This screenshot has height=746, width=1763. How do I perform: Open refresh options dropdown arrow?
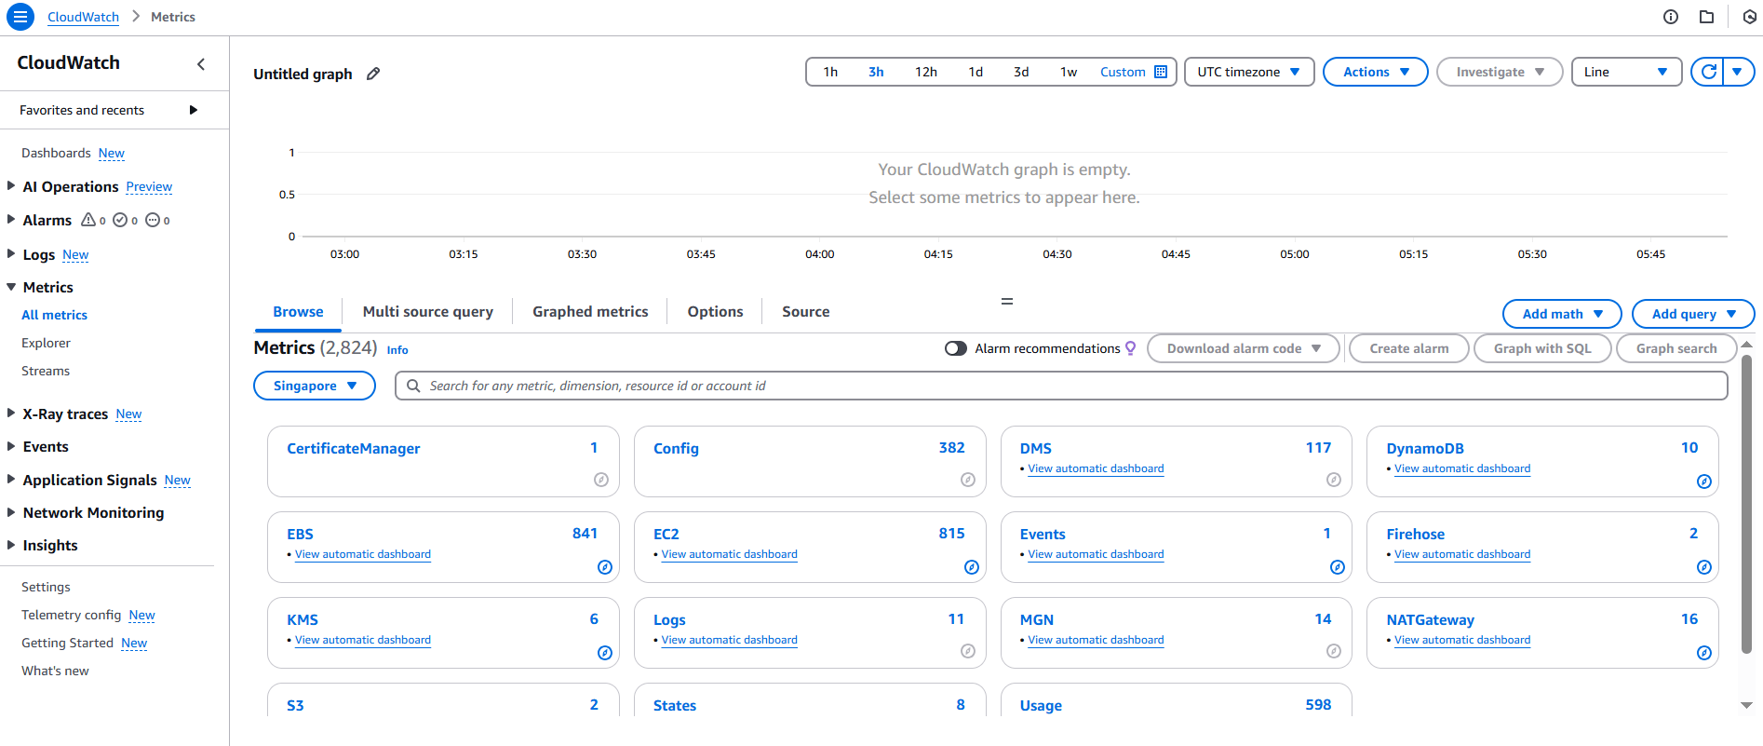1738,72
